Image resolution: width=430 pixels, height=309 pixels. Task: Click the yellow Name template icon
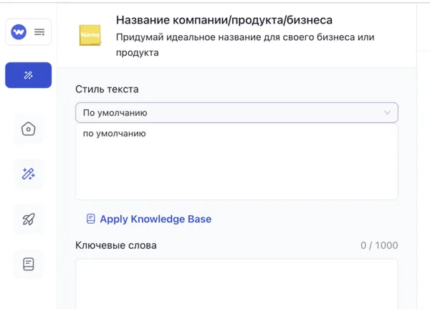pyautogui.click(x=90, y=34)
